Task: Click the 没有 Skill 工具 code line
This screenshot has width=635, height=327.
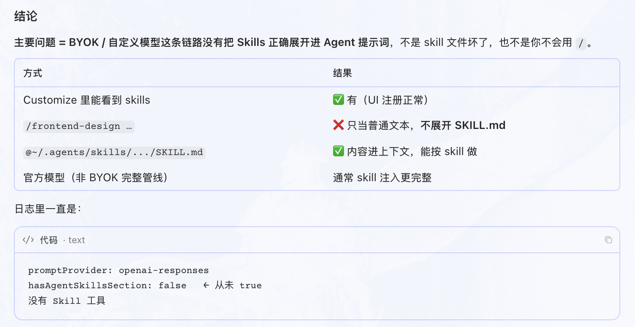Action: tap(67, 300)
